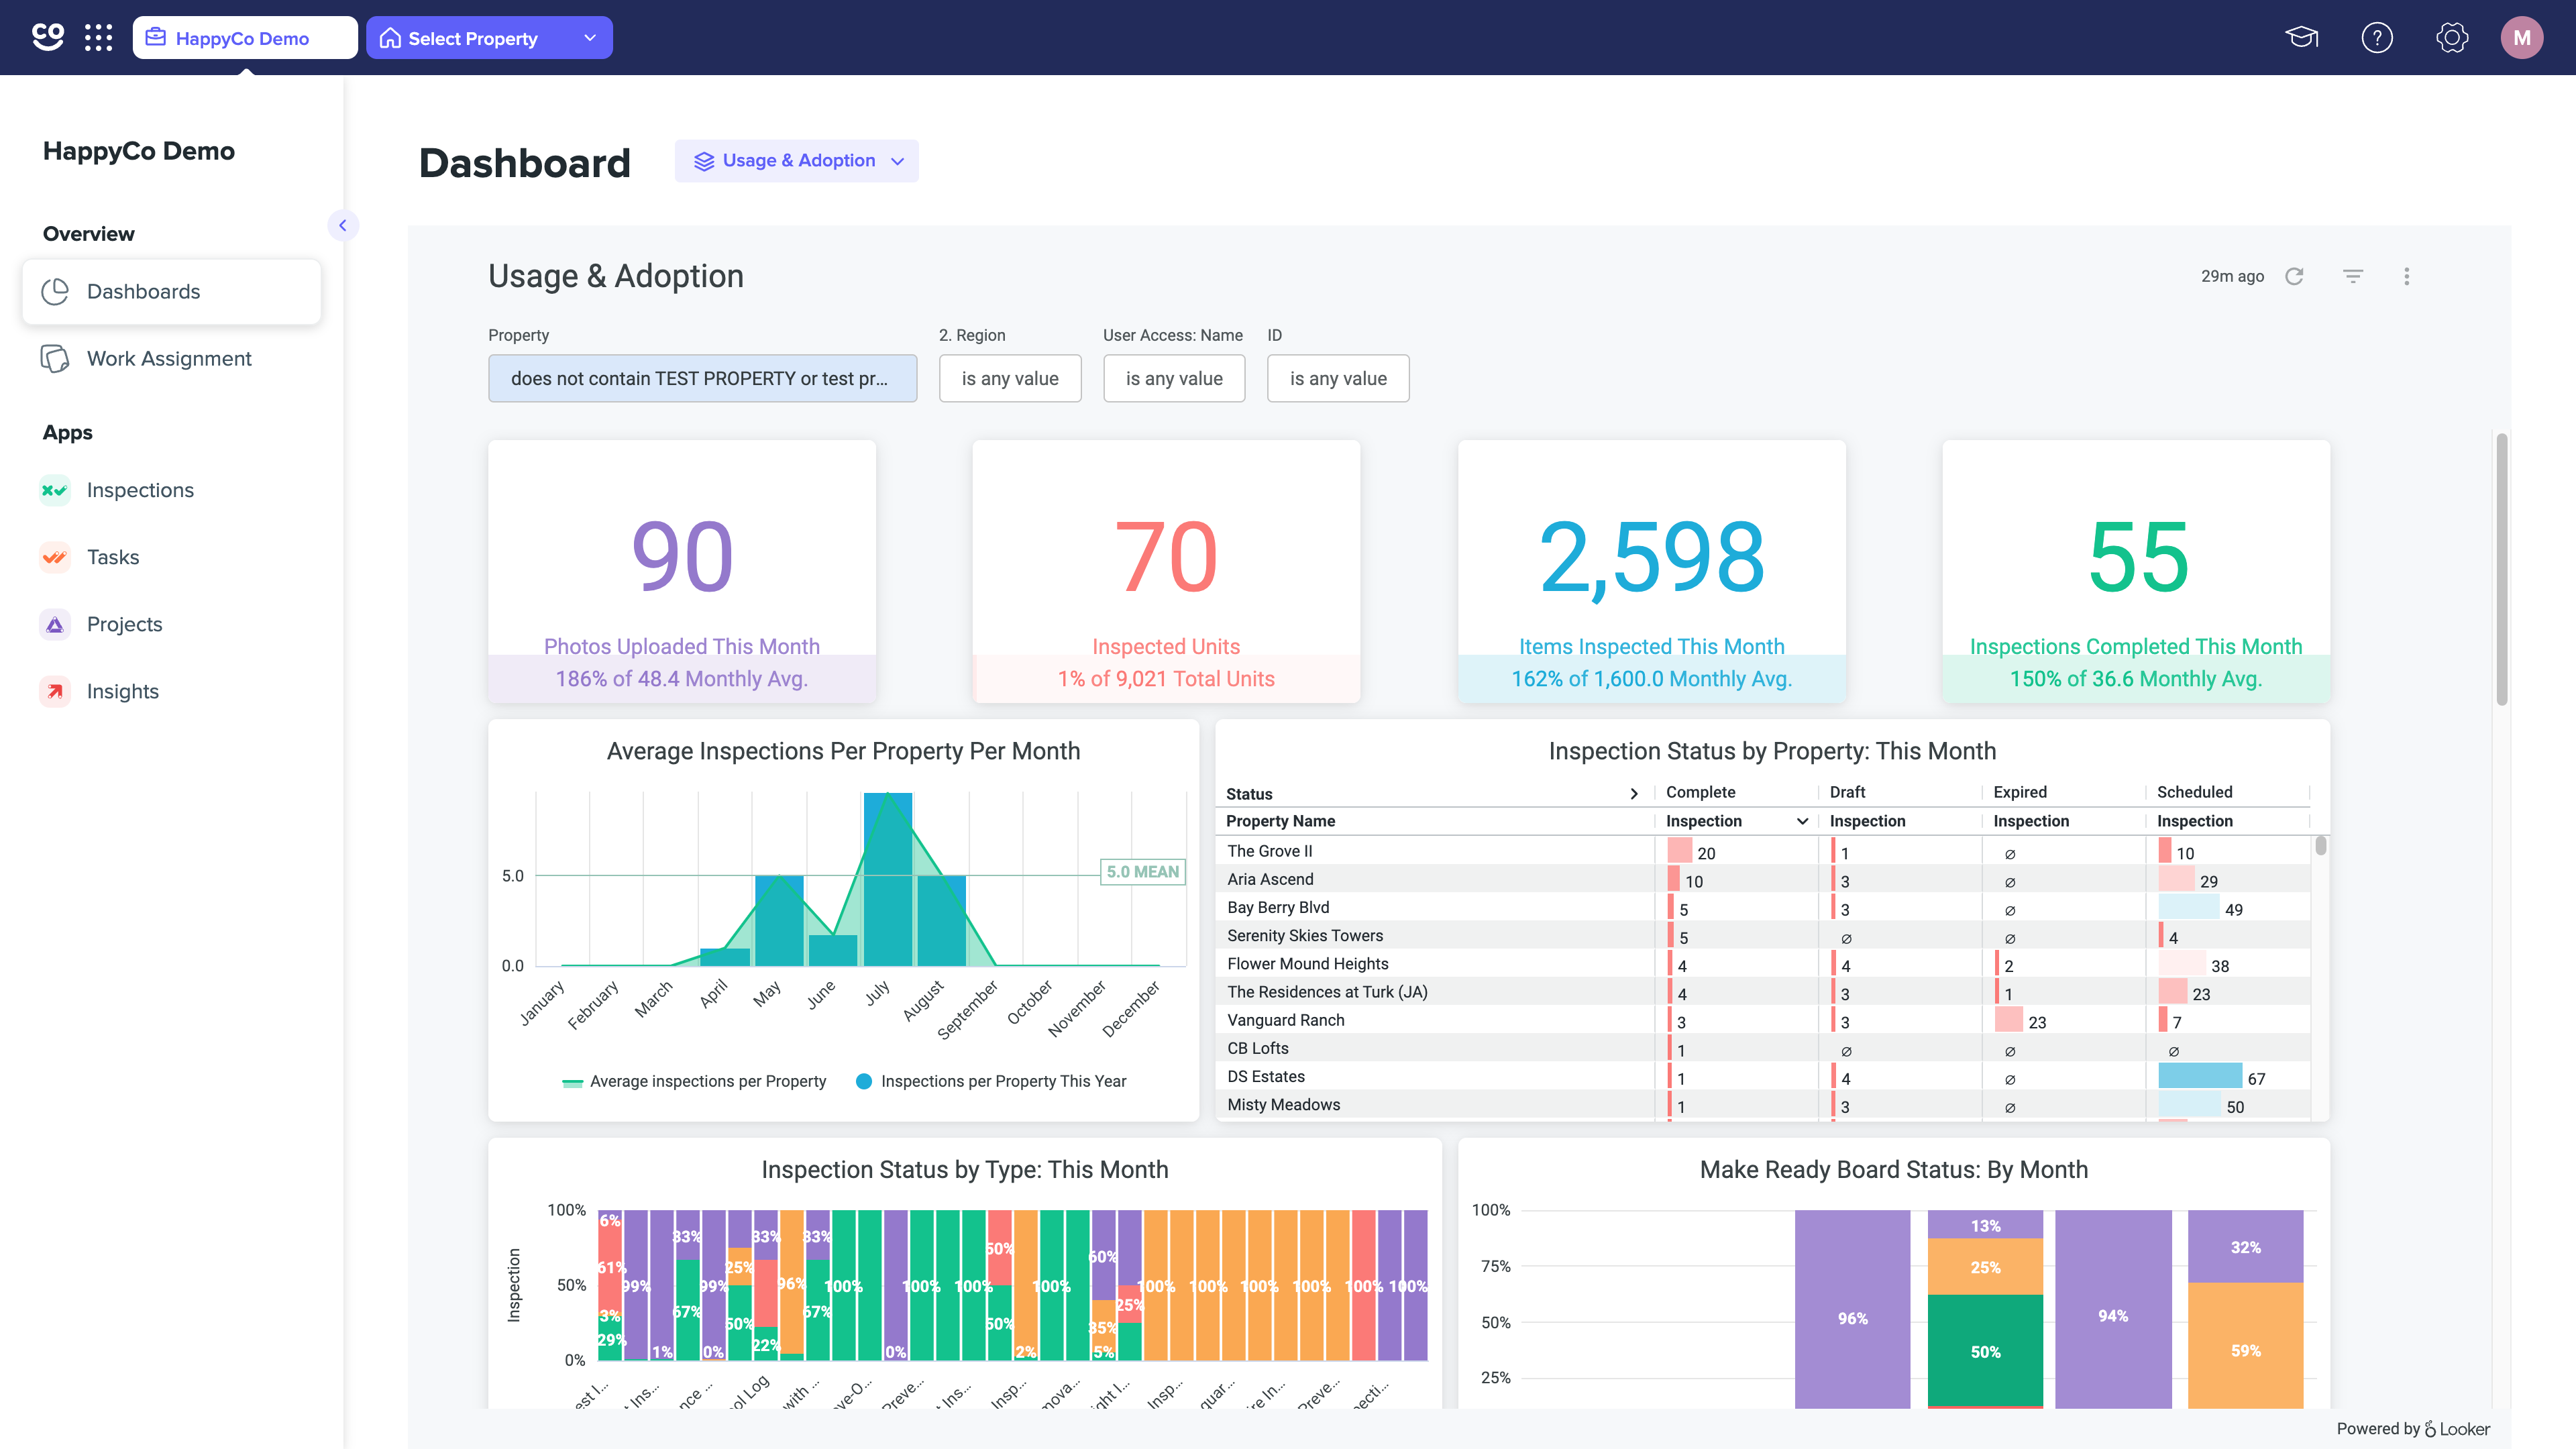Viewport: 2576px width, 1449px height.
Task: Click the Photos Uploaded This Month tile
Action: click(682, 571)
